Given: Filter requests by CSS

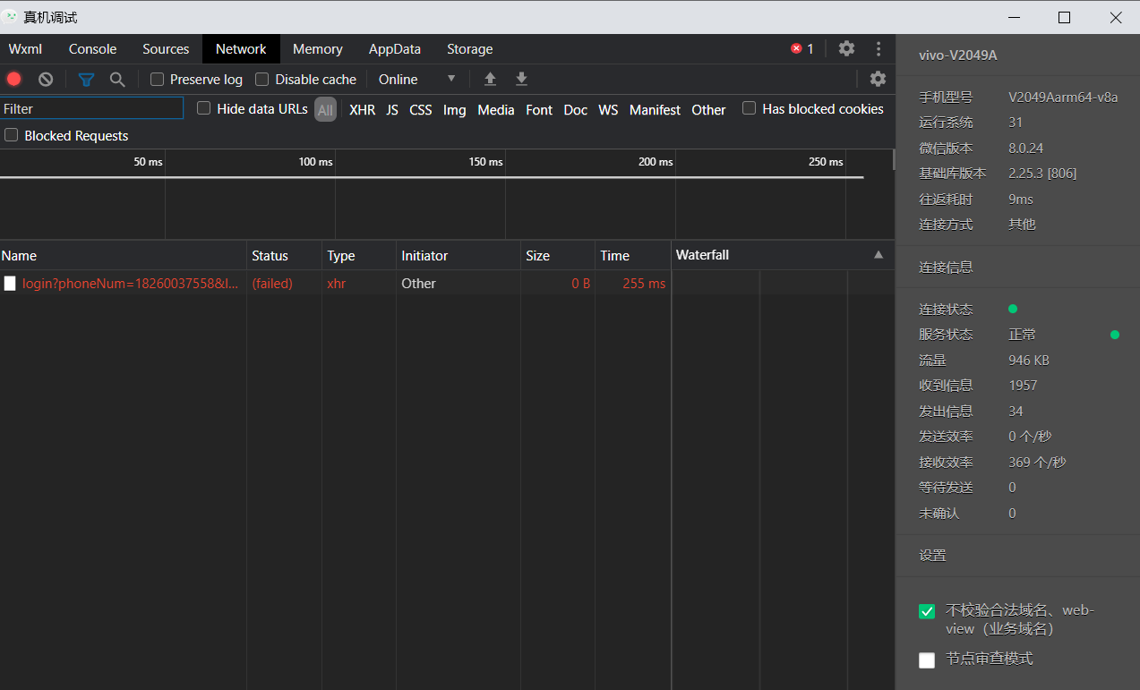Looking at the screenshot, I should (x=421, y=109).
